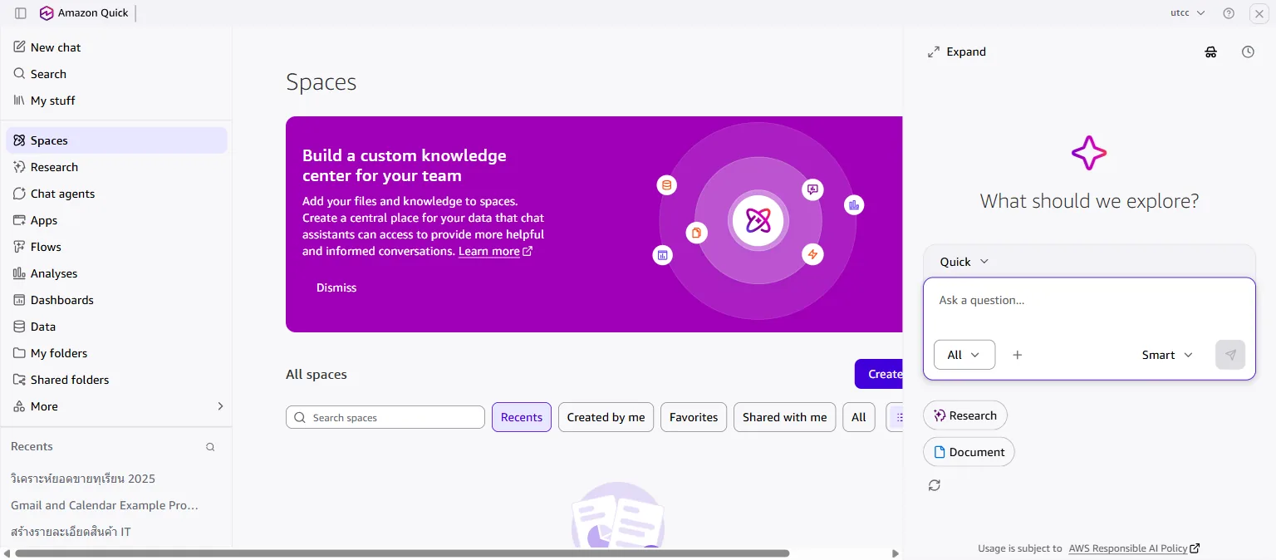Open the utcc account dropdown
The height and width of the screenshot is (560, 1276).
1187,13
